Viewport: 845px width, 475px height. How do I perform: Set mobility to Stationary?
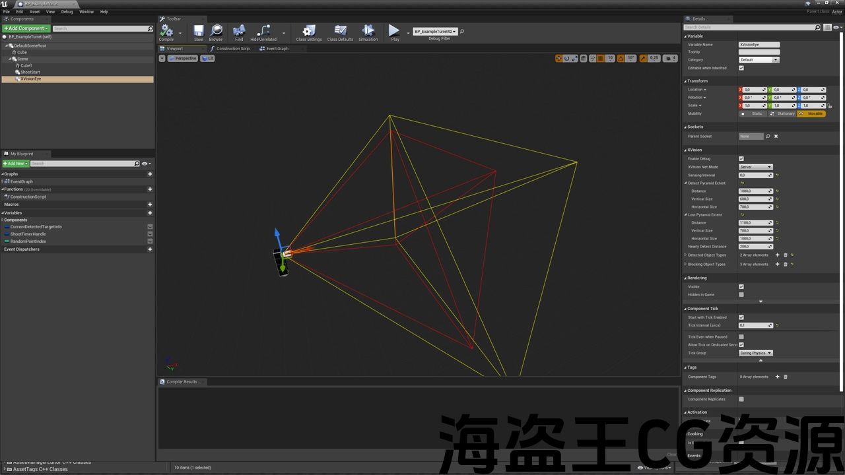(x=786, y=113)
